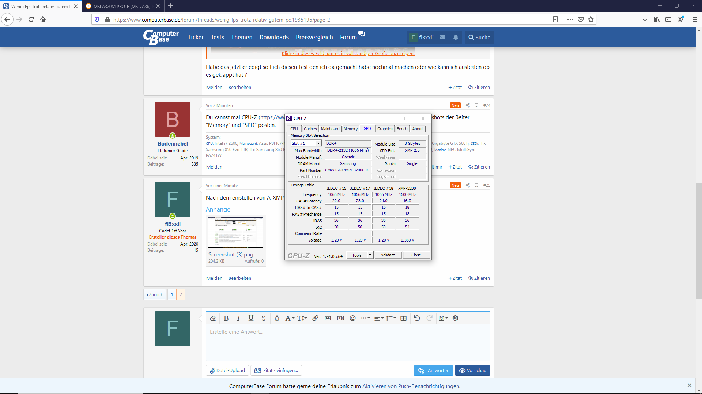Click the insert image icon
Screen dimensions: 702x394
click(x=328, y=318)
